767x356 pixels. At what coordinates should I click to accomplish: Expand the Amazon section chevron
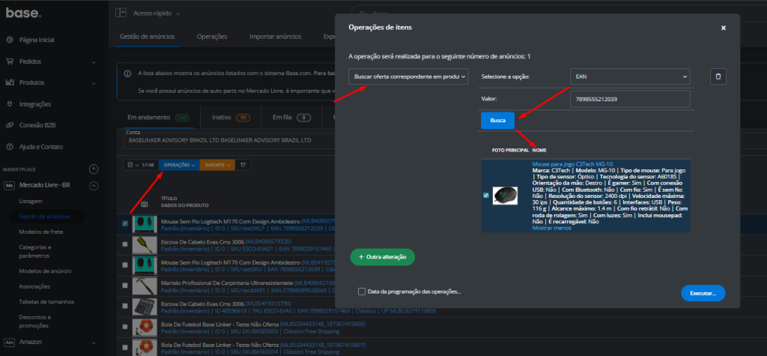coord(94,342)
